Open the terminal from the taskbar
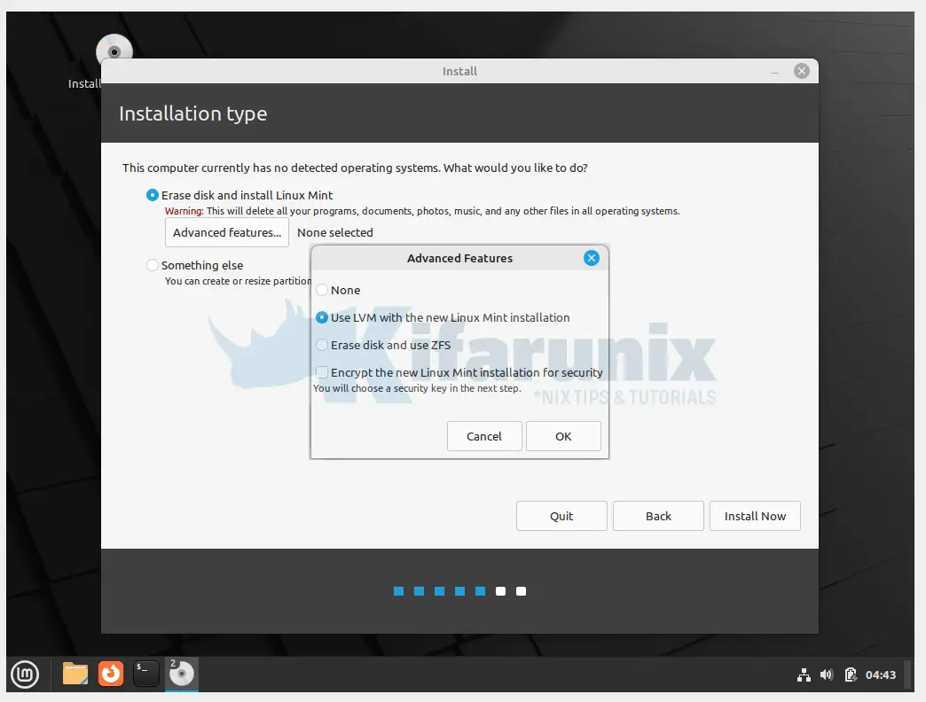The width and height of the screenshot is (926, 702). (145, 674)
